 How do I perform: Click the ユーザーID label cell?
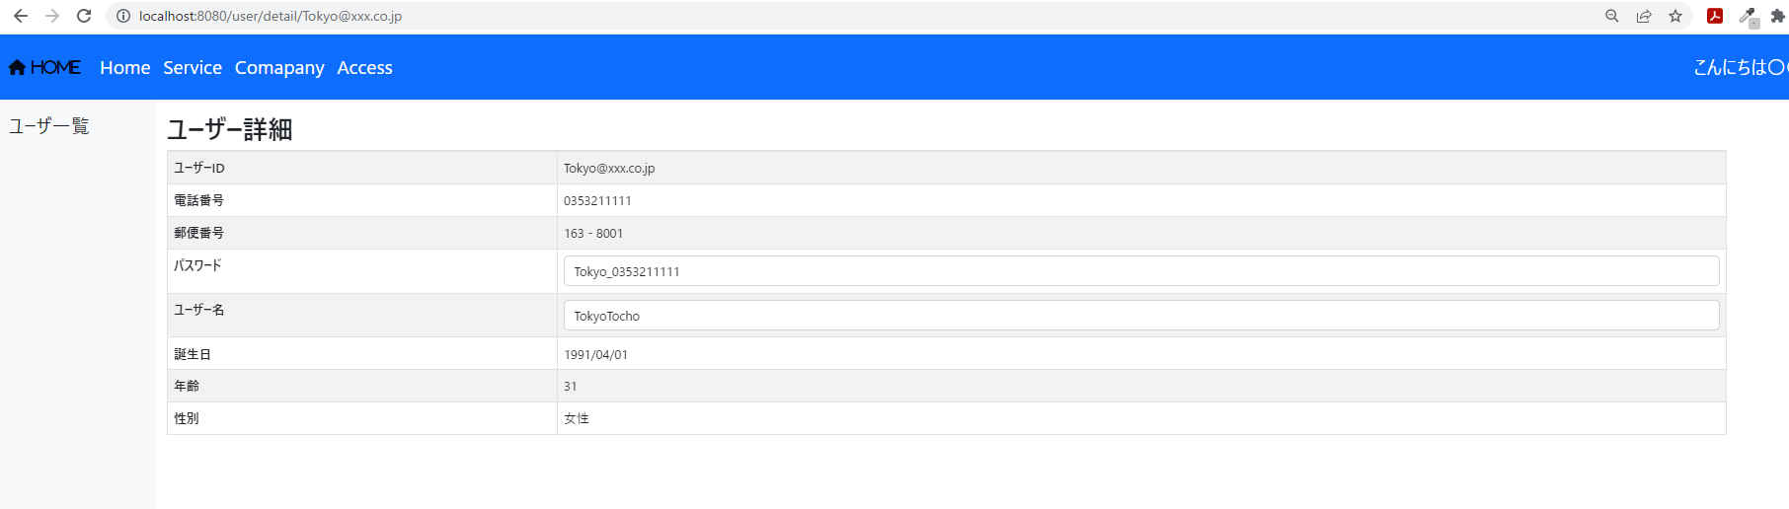click(362, 168)
